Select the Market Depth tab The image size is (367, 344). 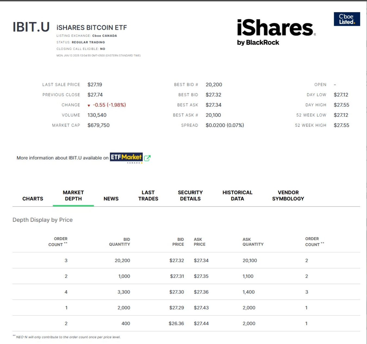[x=73, y=196]
